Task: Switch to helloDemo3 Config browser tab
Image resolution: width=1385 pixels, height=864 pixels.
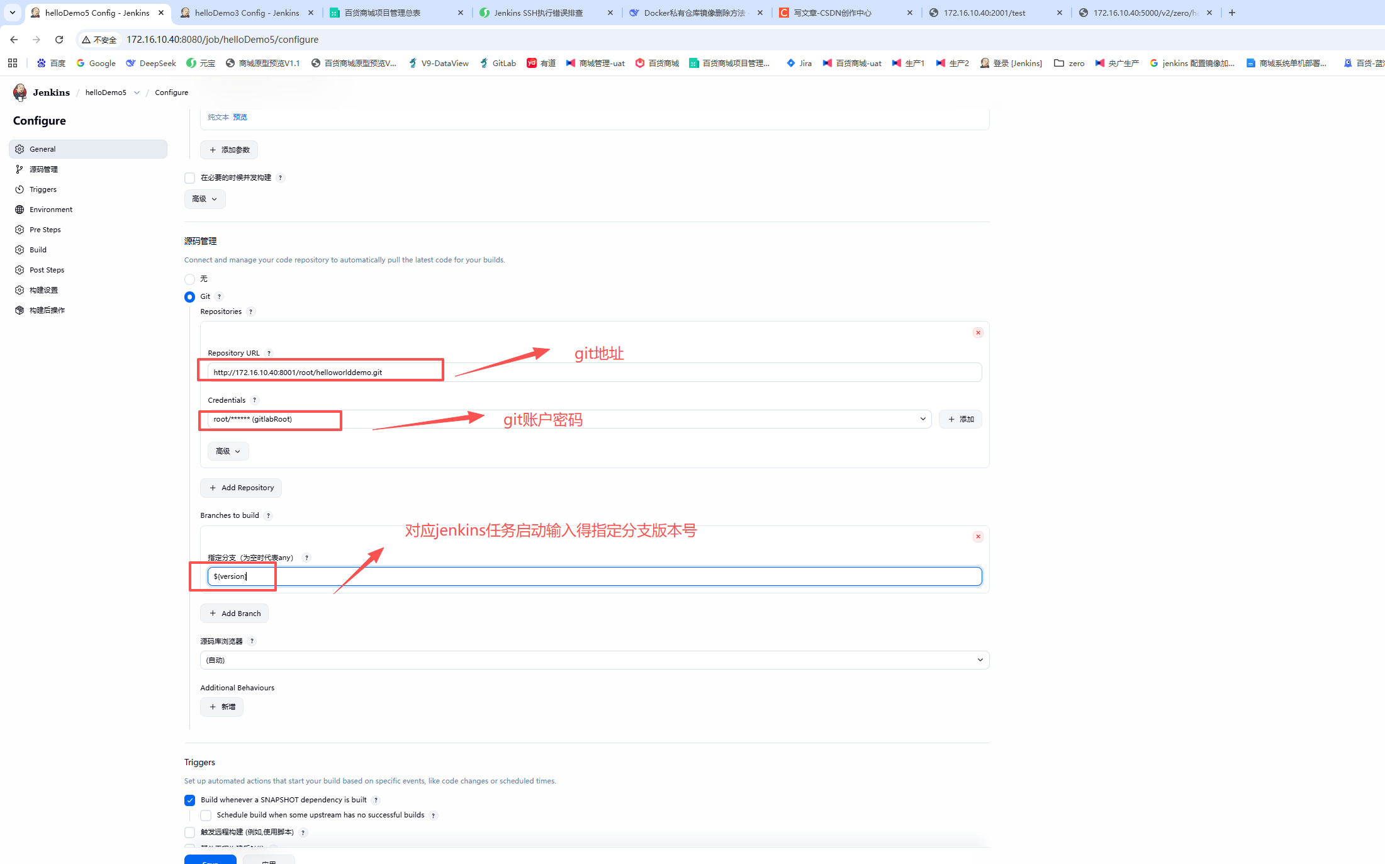Action: 247,13
